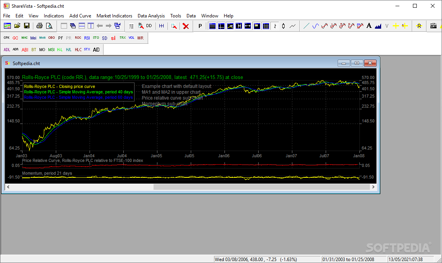This screenshot has height=263, width=442.
Task: Click the P toolbar button
Action: click(x=200, y=26)
